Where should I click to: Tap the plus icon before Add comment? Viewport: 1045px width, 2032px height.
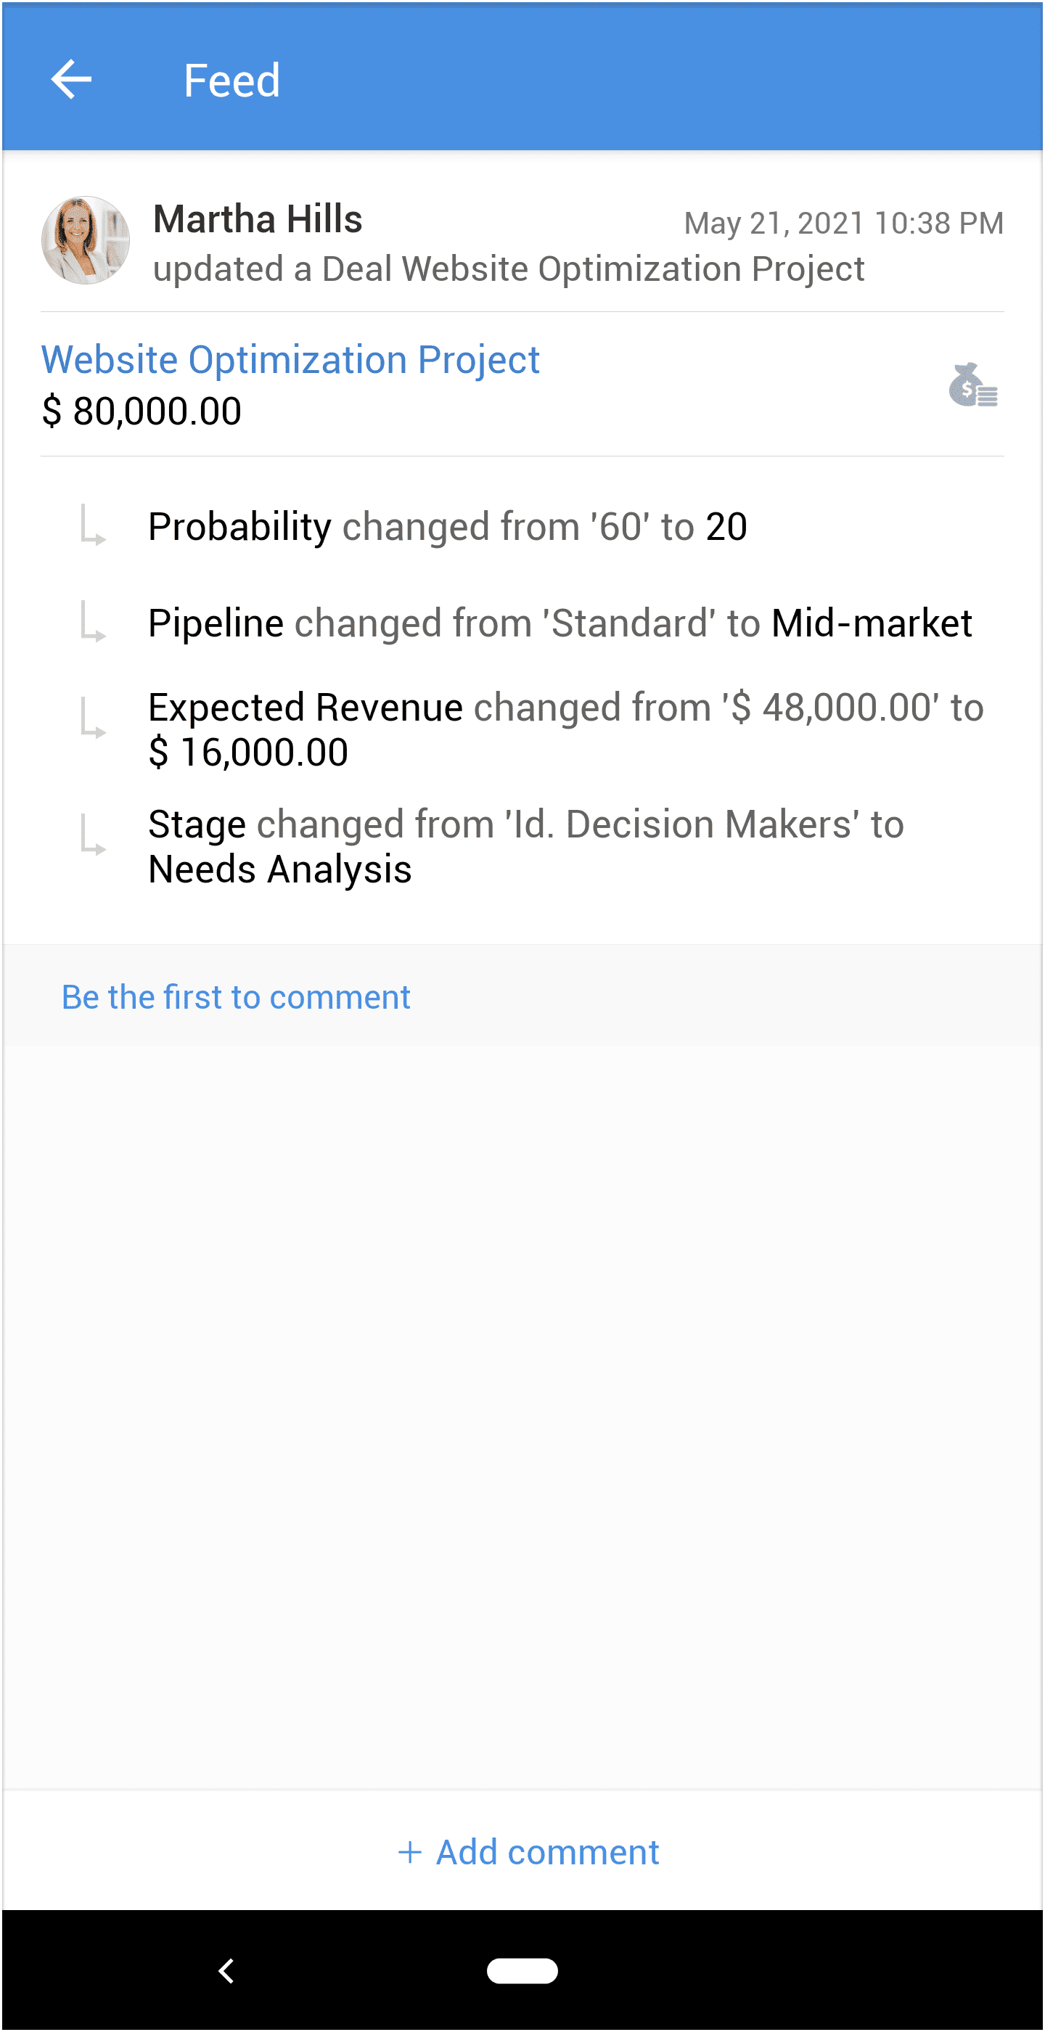pos(409,1852)
